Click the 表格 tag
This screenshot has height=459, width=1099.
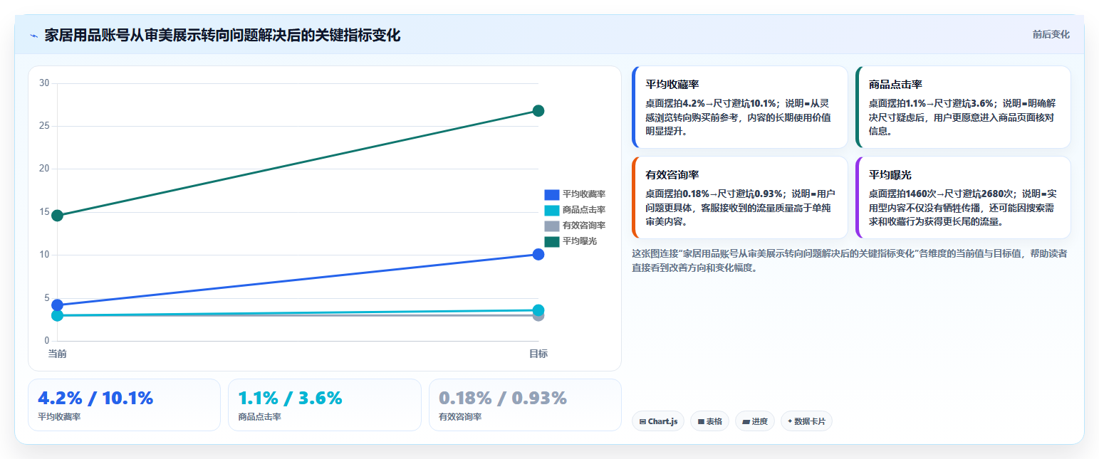pyautogui.click(x=709, y=421)
